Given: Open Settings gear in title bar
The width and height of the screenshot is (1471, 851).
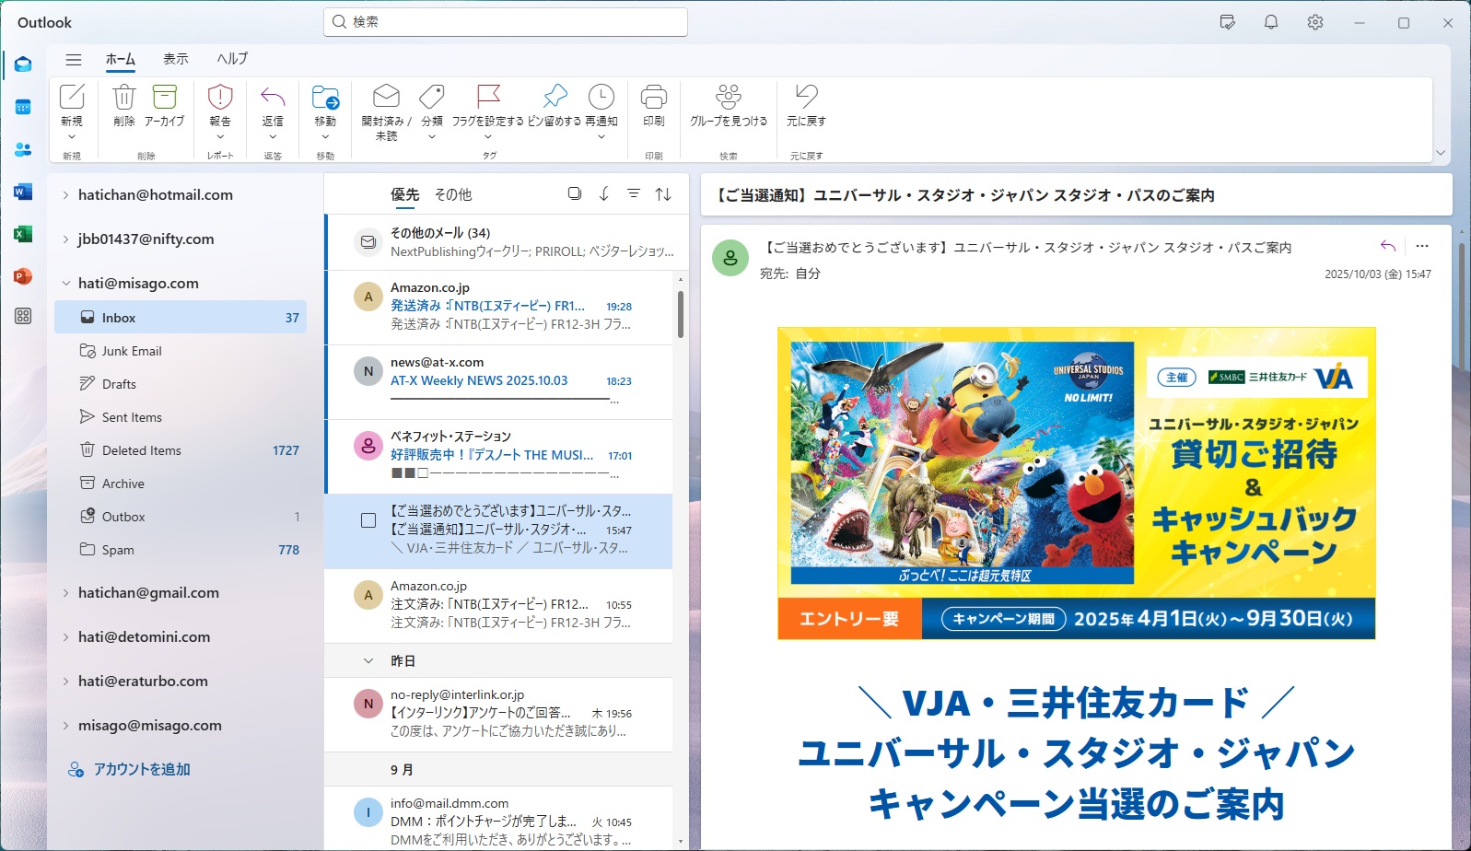Looking at the screenshot, I should [1314, 22].
